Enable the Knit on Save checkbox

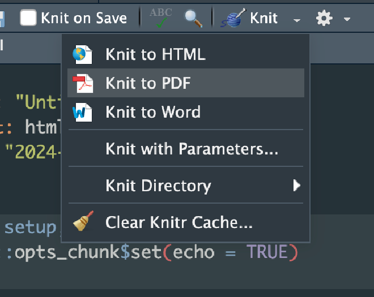[28, 18]
